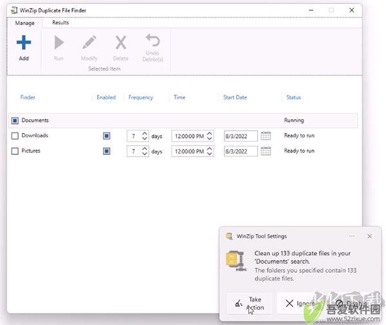386x325 pixels.
Task: Click the Delete X icon
Action: [121, 42]
